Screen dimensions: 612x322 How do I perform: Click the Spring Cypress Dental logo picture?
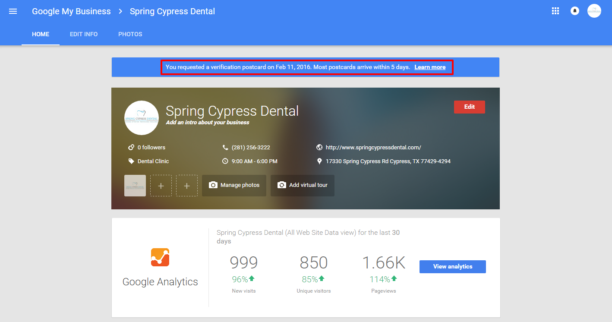point(141,118)
